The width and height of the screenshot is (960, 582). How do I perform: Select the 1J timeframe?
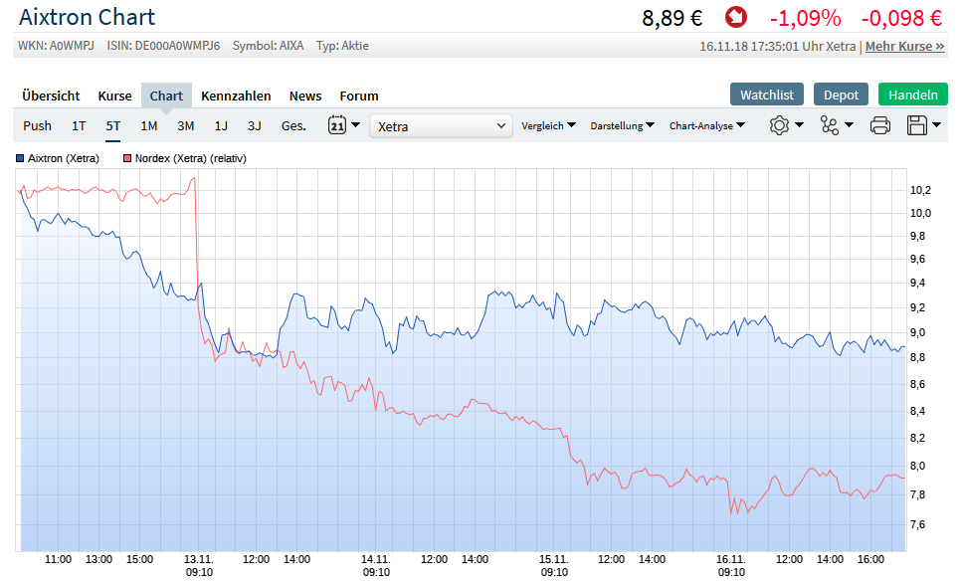(x=221, y=125)
